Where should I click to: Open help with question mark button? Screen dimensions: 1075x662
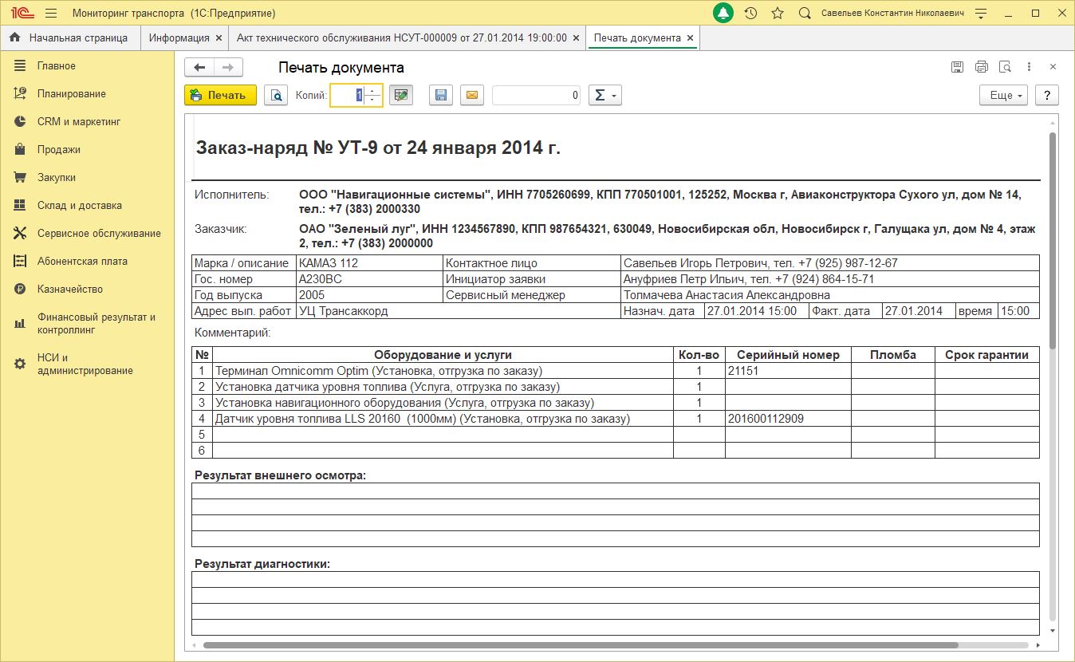pyautogui.click(x=1047, y=95)
